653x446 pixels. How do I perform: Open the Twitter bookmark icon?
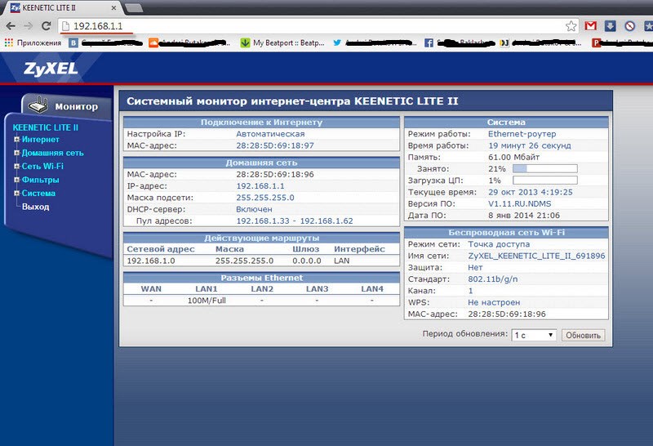(x=337, y=42)
